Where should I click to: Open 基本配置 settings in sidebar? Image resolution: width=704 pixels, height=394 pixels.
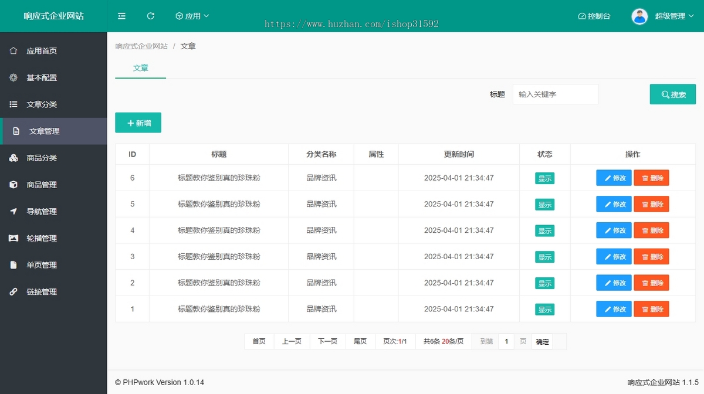click(x=42, y=78)
